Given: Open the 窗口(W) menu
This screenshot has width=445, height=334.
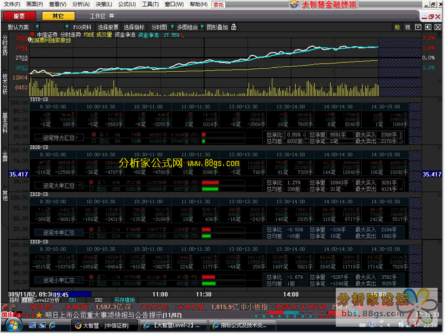Looking at the screenshot, I should click(174, 4).
